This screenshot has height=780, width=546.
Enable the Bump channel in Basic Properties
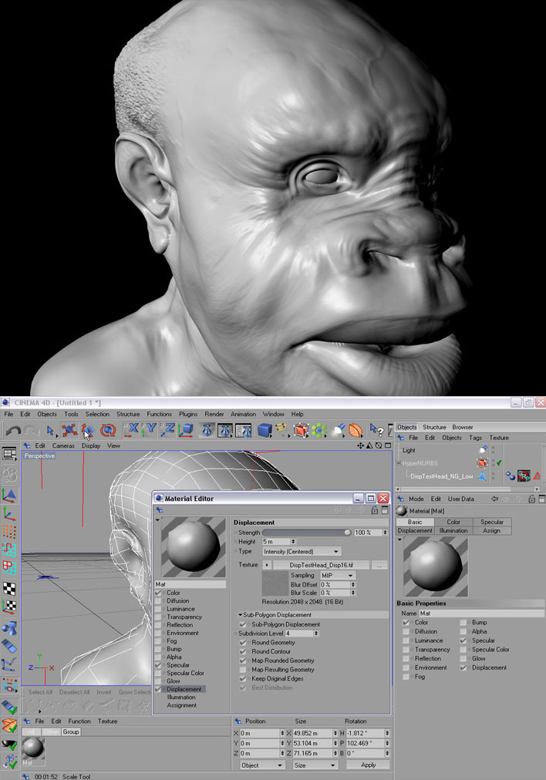pos(463,622)
